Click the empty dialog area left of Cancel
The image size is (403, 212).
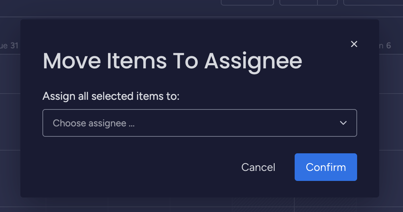[x=138, y=167]
